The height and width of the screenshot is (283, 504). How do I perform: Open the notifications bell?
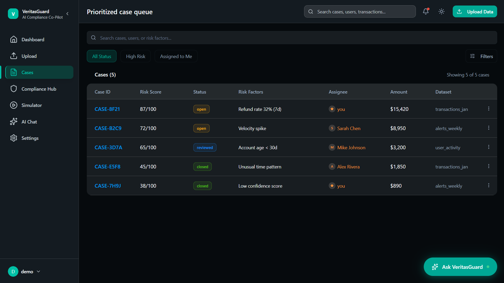pos(426,12)
